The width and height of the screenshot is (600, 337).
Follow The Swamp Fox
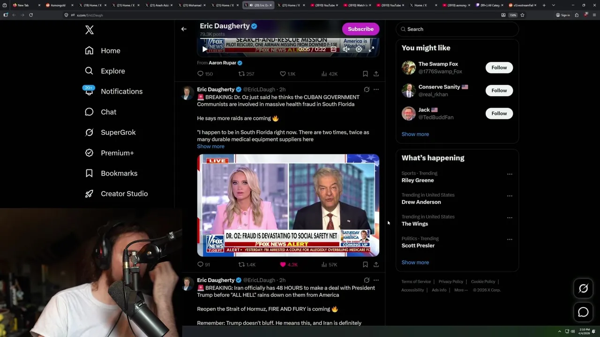pos(499,67)
